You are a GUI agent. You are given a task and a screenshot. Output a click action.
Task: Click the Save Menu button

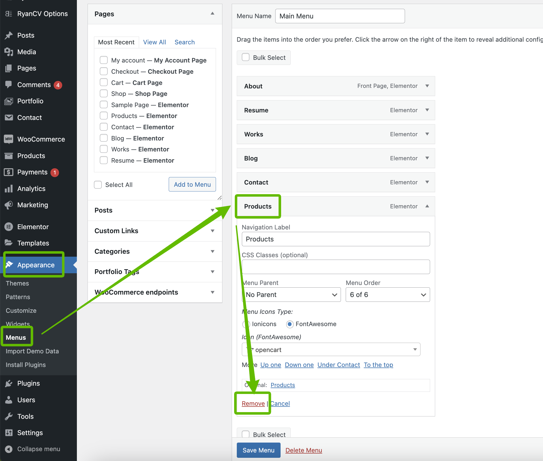coord(258,450)
